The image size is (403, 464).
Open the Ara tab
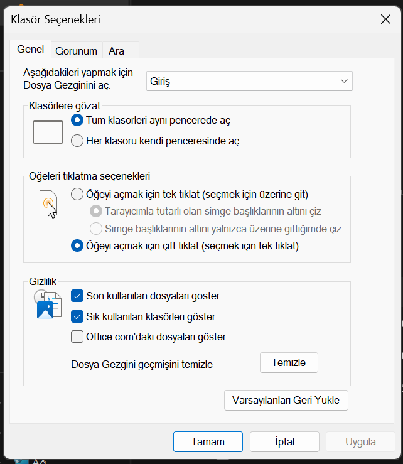116,51
